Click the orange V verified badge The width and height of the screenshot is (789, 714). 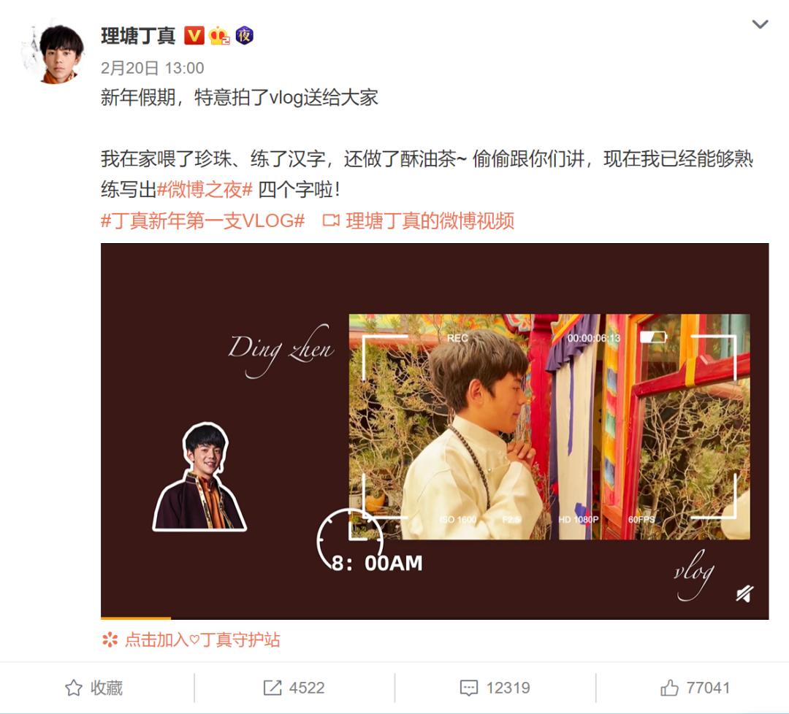194,36
